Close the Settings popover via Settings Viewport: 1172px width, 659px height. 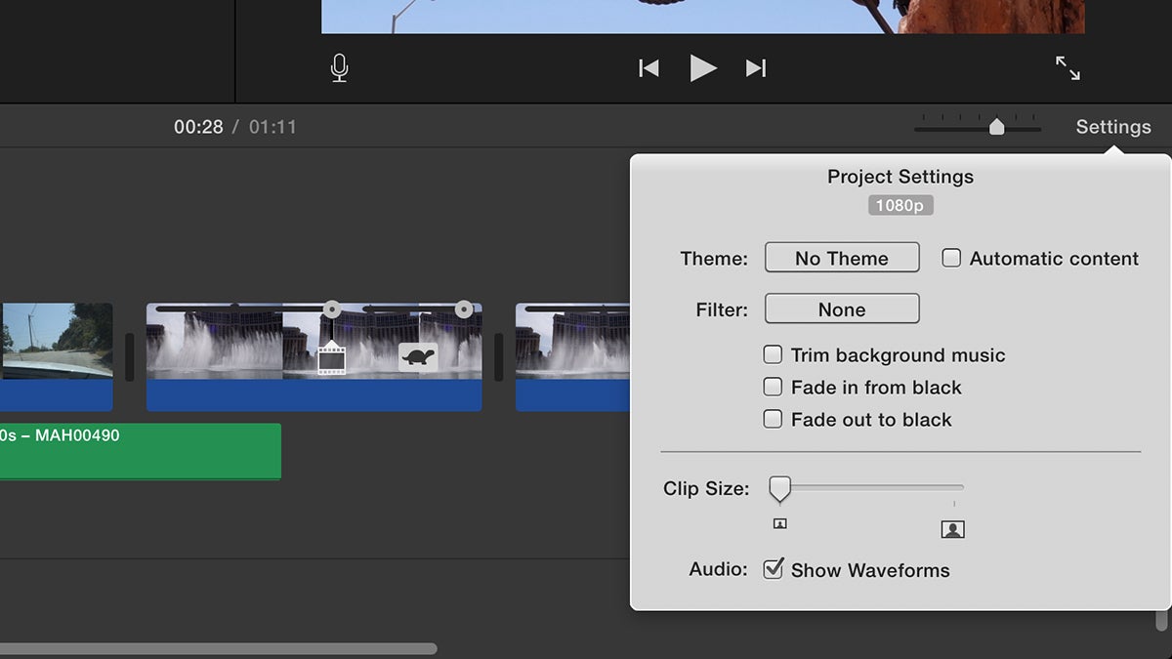[1113, 127]
